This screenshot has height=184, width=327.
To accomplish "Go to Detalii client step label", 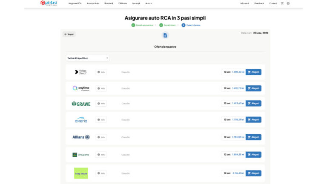I will [x=169, y=25].
